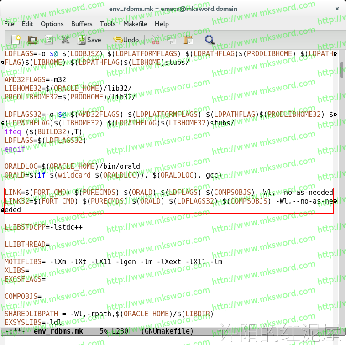Place cursor on LDFLAGS=$(LDFLAGS32) line
This screenshot has width=346, height=345.
tap(46, 140)
